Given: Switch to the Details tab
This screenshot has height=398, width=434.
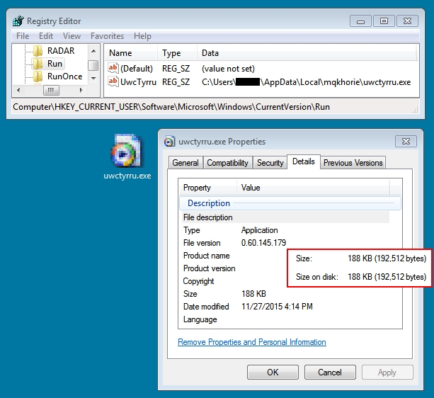Looking at the screenshot, I should click(x=304, y=161).
